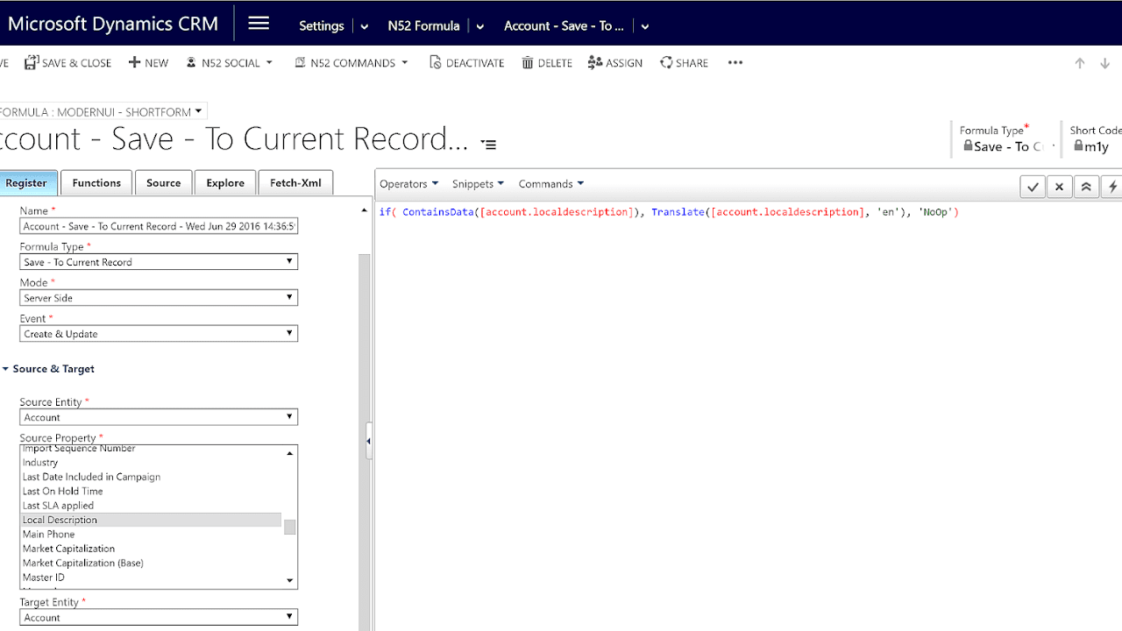Open the N52 Formula breadcrumb
The width and height of the screenshot is (1122, 631).
[x=423, y=26]
